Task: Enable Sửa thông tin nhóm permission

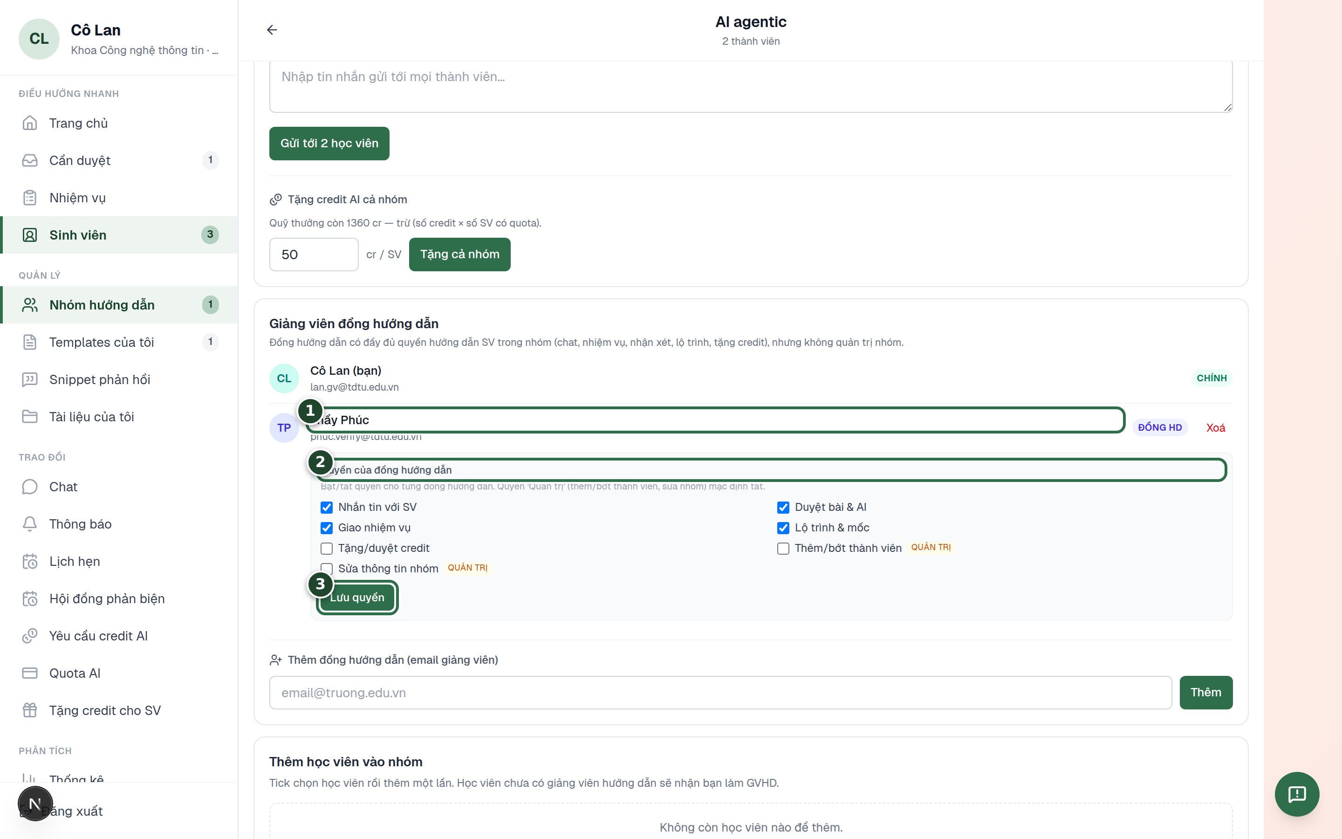Action: pos(327,569)
